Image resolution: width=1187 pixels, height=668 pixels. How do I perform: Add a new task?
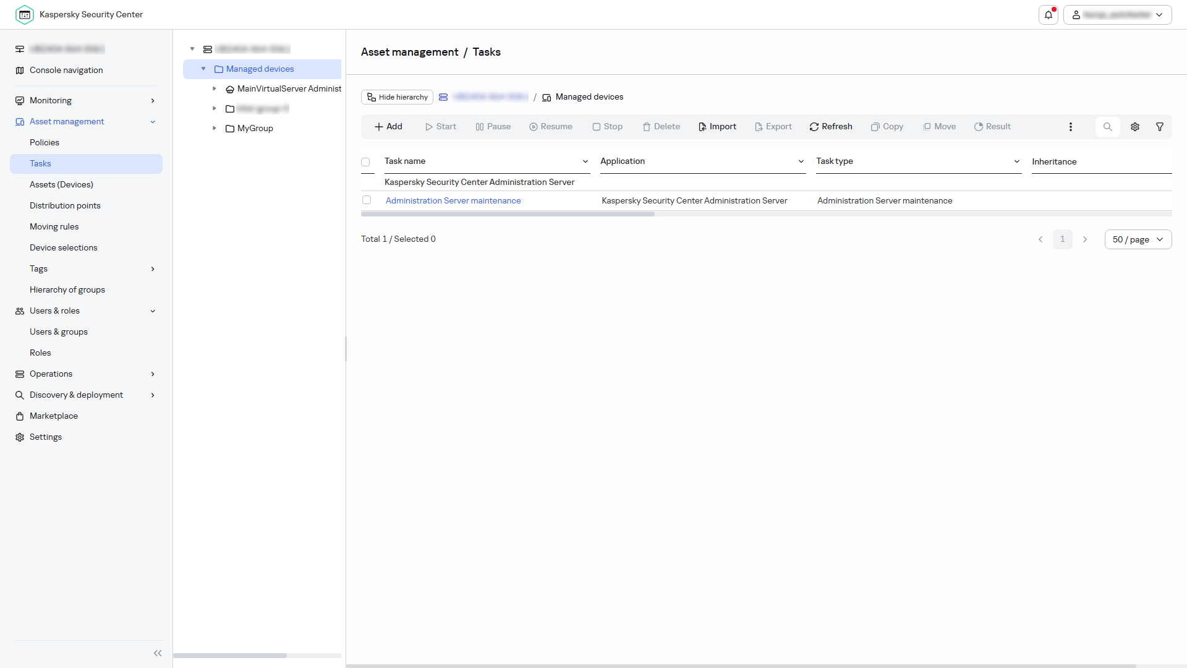(x=388, y=127)
